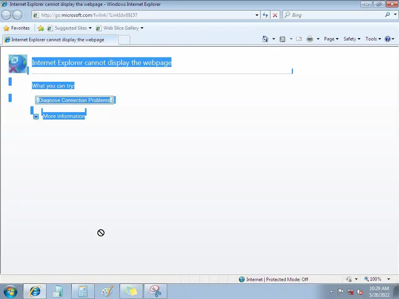Click the Internet zone globe icon in status bar
Screen dimensions: 399x299
[x=242, y=279]
